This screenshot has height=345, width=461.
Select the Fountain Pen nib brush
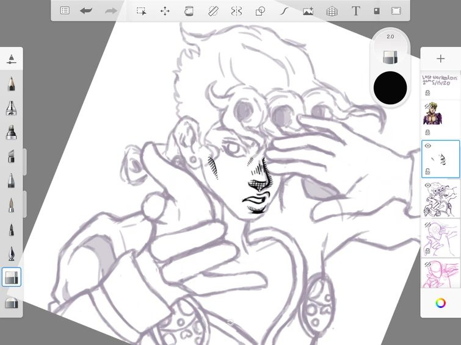pyautogui.click(x=11, y=254)
